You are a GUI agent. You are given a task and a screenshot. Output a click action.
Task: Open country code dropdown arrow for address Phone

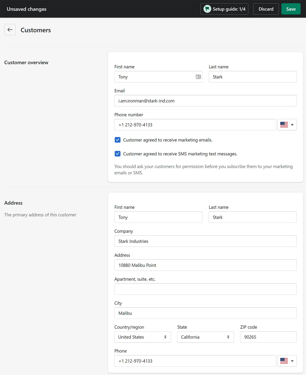(x=292, y=361)
